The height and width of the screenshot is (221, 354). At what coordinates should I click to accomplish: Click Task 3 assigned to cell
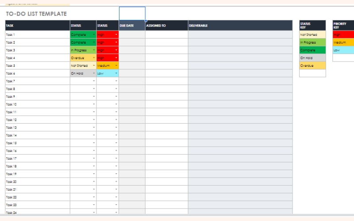pos(167,50)
